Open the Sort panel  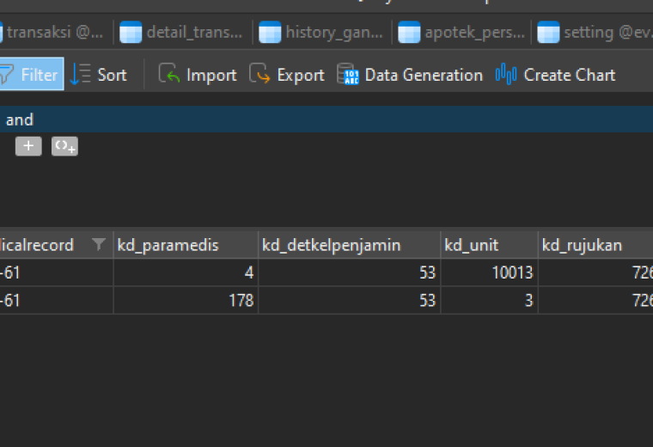(x=99, y=75)
